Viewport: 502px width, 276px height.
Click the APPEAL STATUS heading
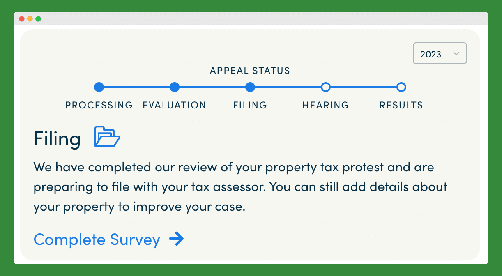pyautogui.click(x=250, y=71)
